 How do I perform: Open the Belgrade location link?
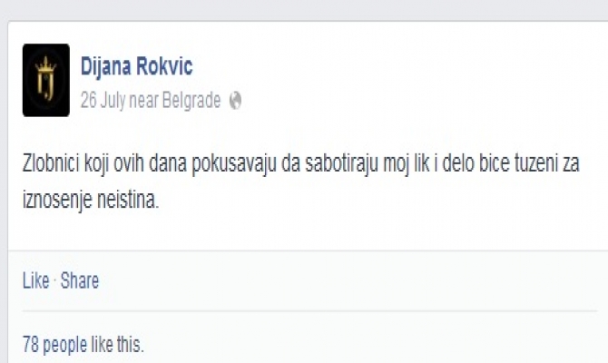point(191,101)
